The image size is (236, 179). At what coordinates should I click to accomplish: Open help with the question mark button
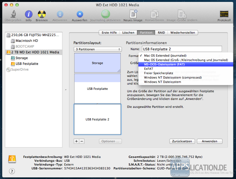pyautogui.click(x=12, y=171)
